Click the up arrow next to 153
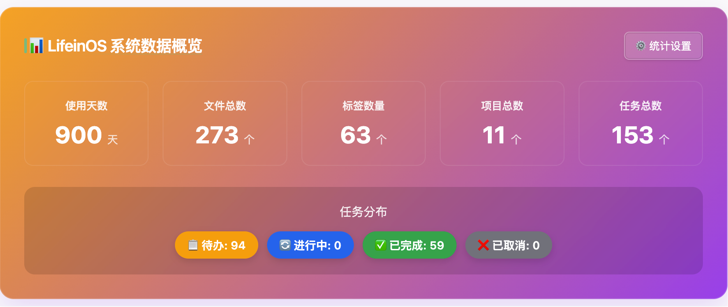This screenshot has width=728, height=307. pos(664,139)
